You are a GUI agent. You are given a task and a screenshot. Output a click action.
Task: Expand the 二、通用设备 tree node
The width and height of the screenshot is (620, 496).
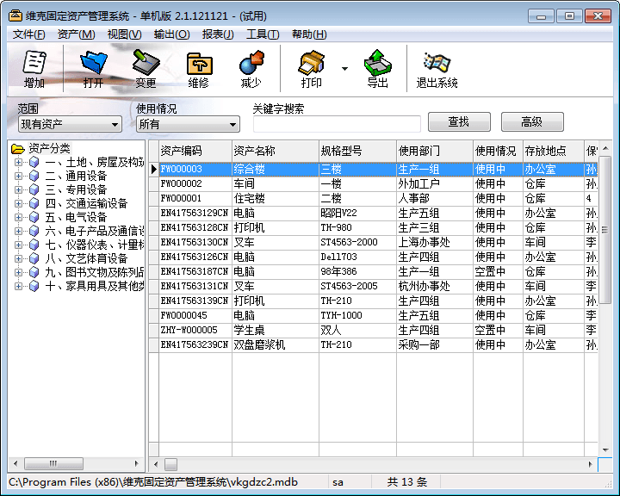18,176
